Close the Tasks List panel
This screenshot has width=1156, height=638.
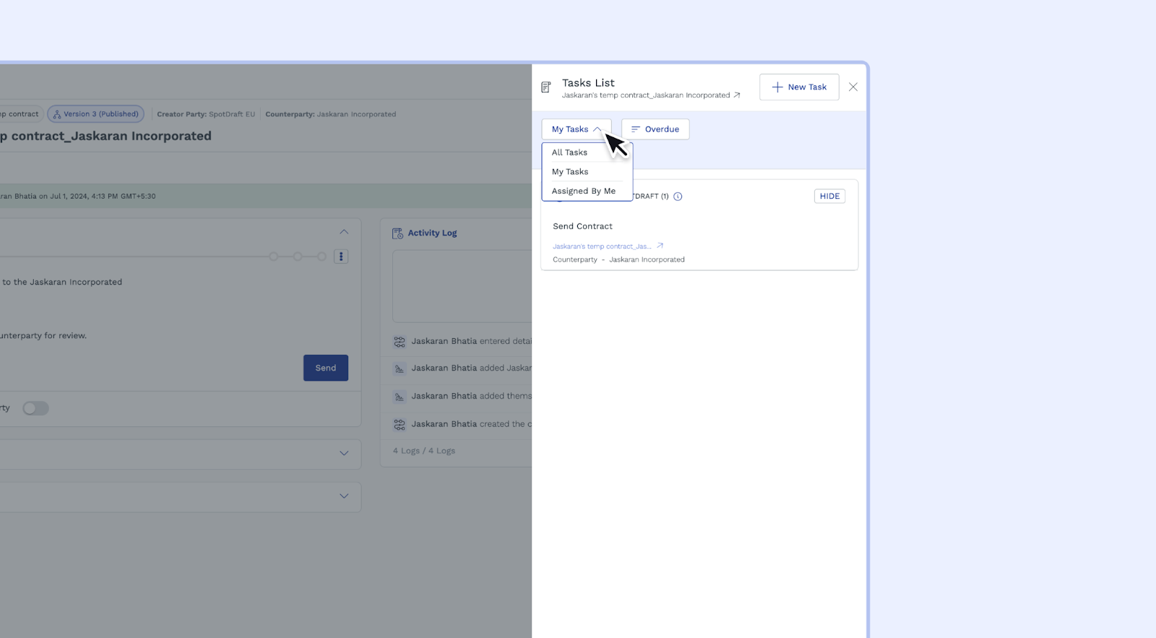[x=853, y=87]
